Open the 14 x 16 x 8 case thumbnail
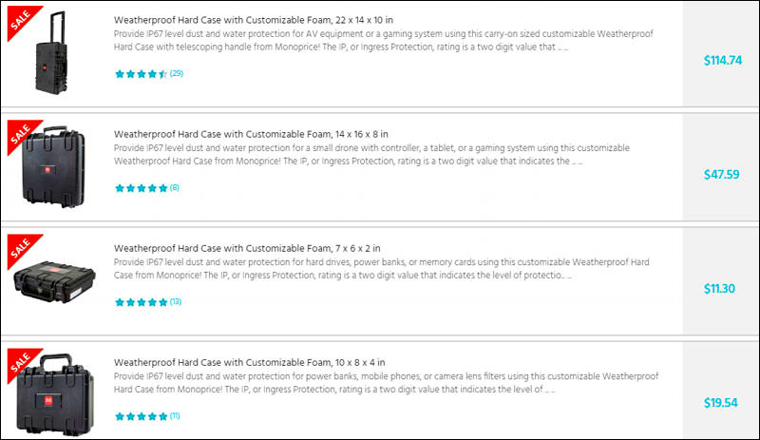760x440 pixels. coord(53,167)
